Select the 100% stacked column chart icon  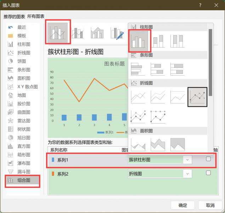178,41
